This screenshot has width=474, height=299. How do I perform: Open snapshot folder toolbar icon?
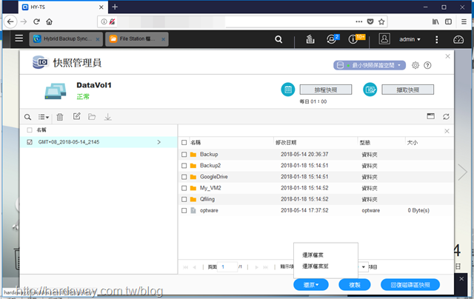pyautogui.click(x=92, y=117)
